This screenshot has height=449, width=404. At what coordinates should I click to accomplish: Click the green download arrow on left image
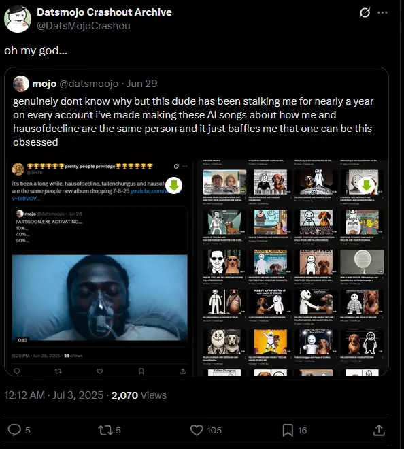pyautogui.click(x=174, y=185)
